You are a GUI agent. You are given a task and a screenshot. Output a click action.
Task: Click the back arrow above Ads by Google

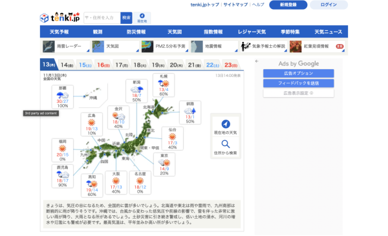point(257,61)
